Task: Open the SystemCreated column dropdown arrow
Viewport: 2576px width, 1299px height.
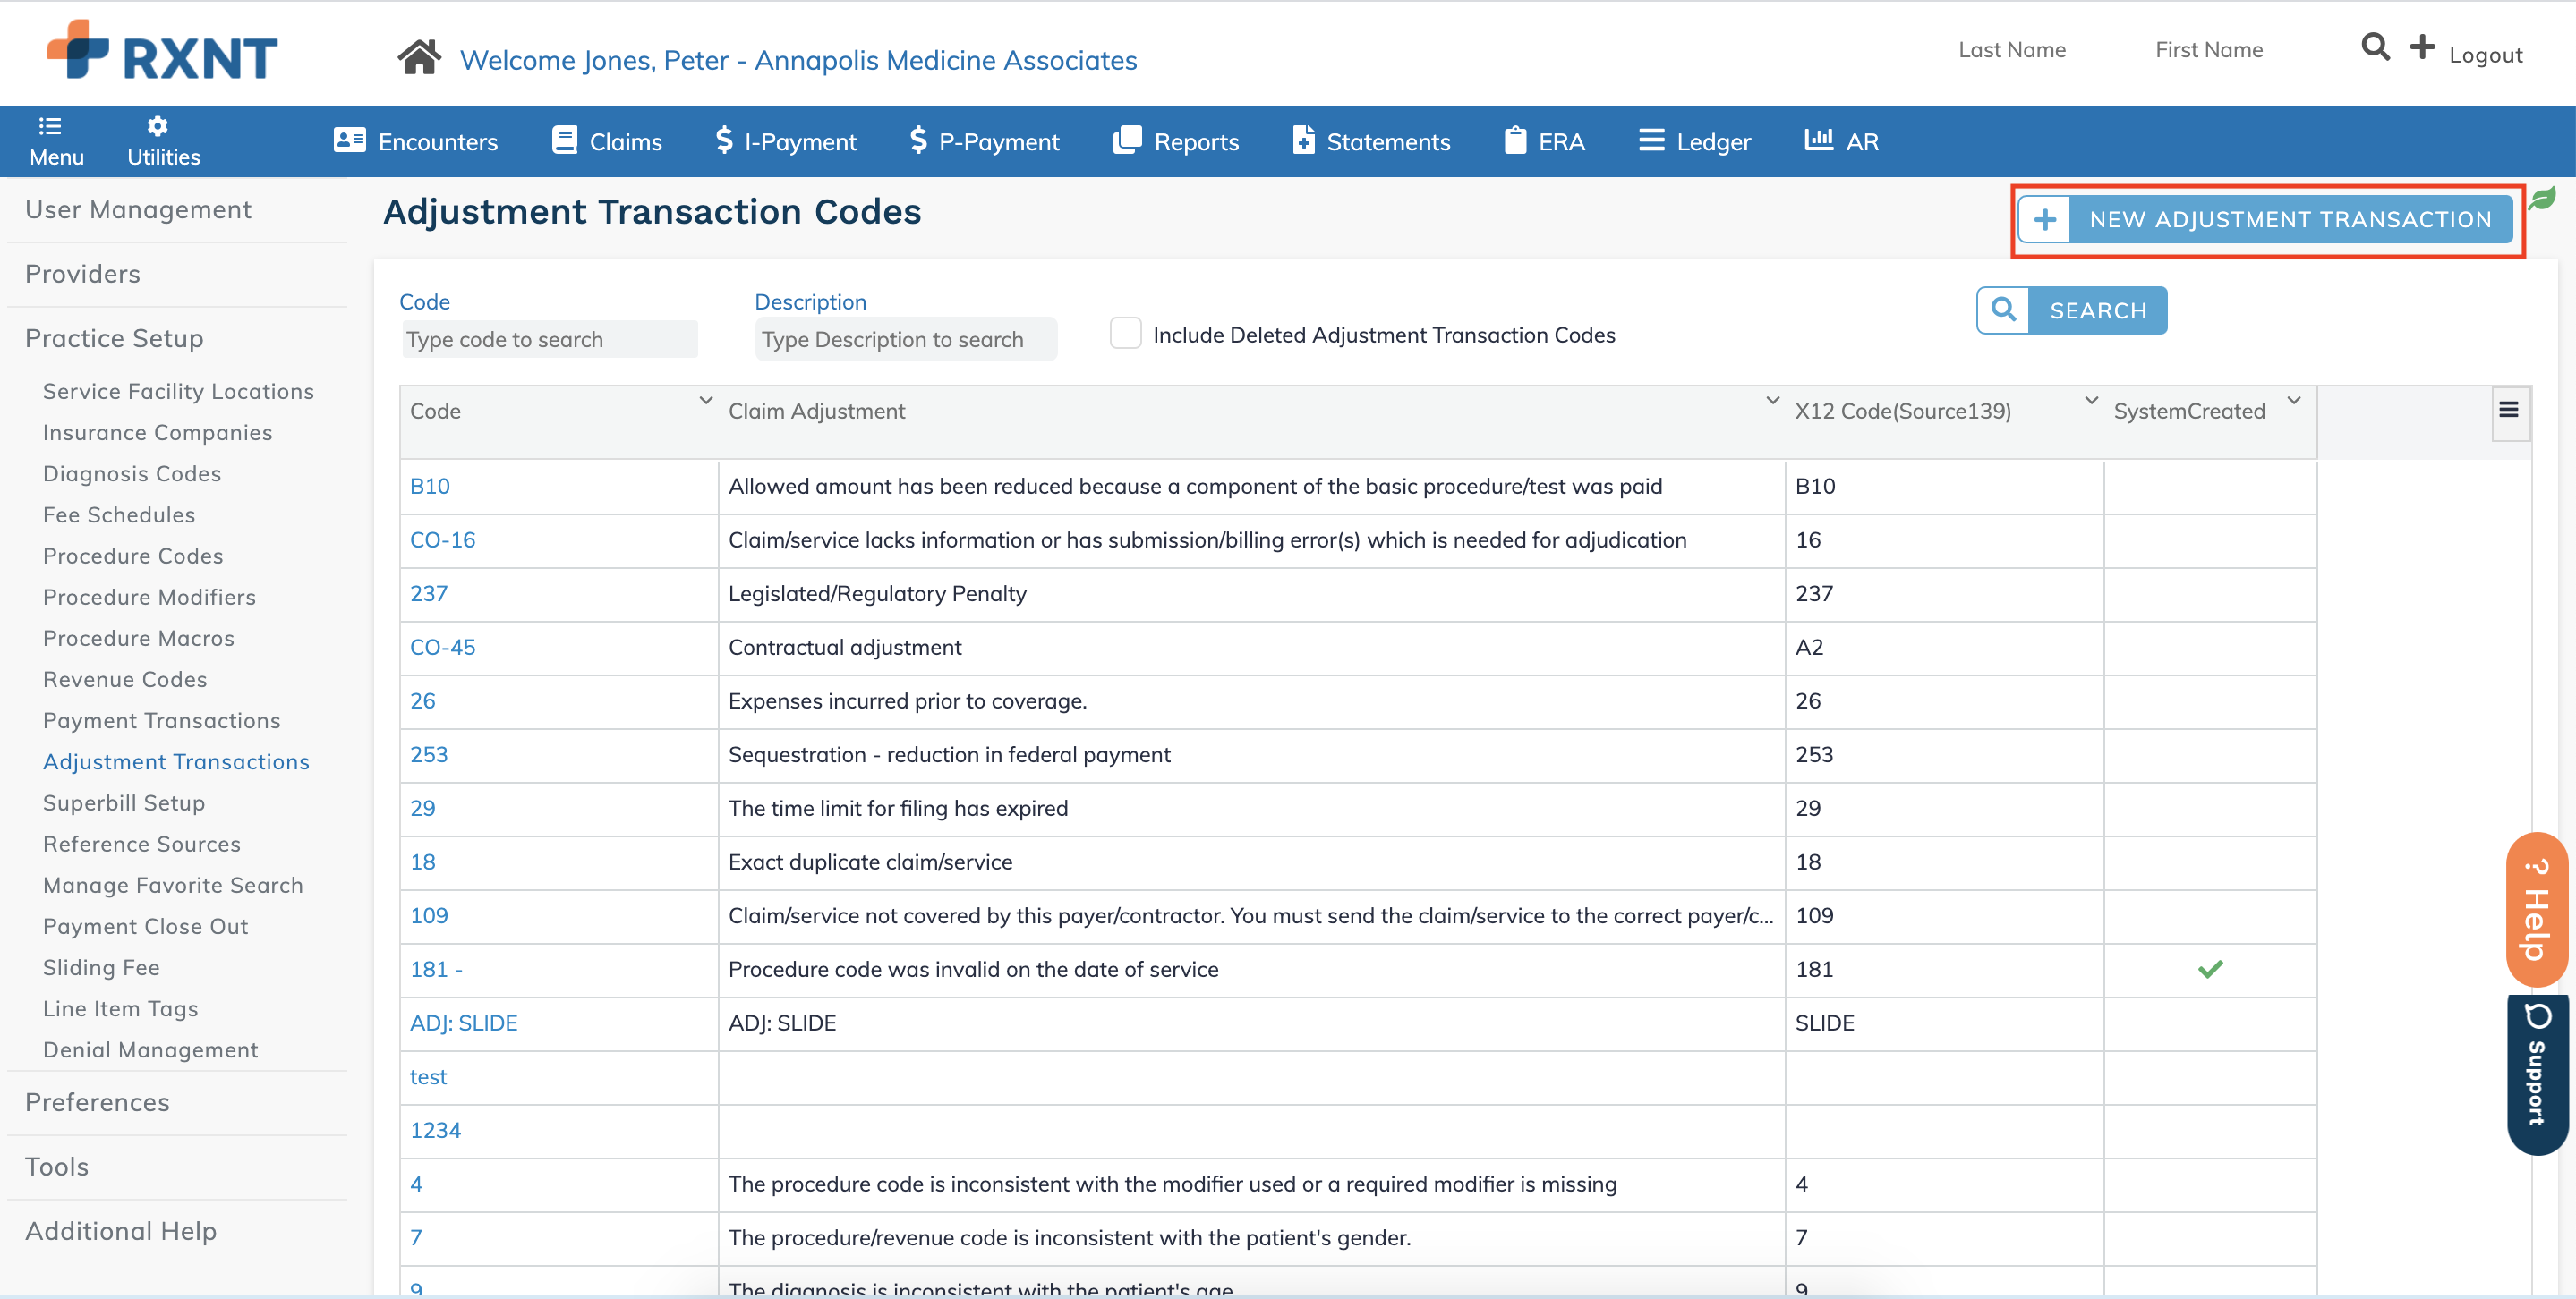Action: 2293,401
